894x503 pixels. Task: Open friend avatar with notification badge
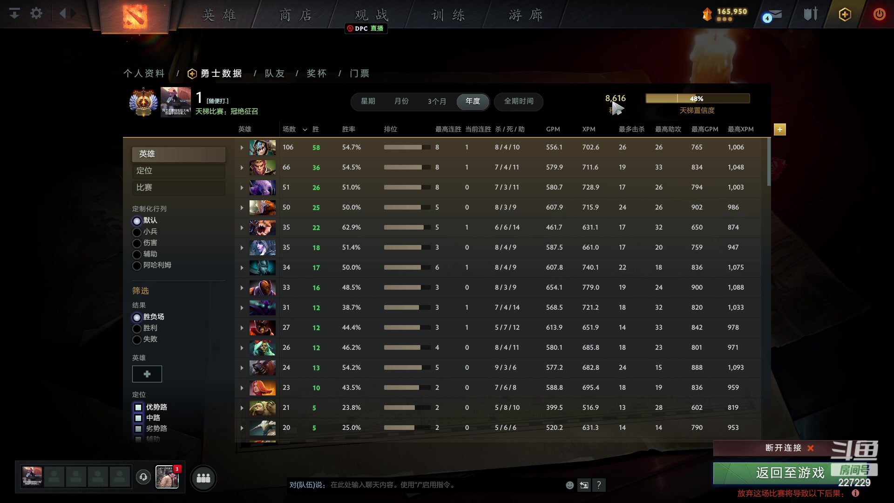(167, 477)
